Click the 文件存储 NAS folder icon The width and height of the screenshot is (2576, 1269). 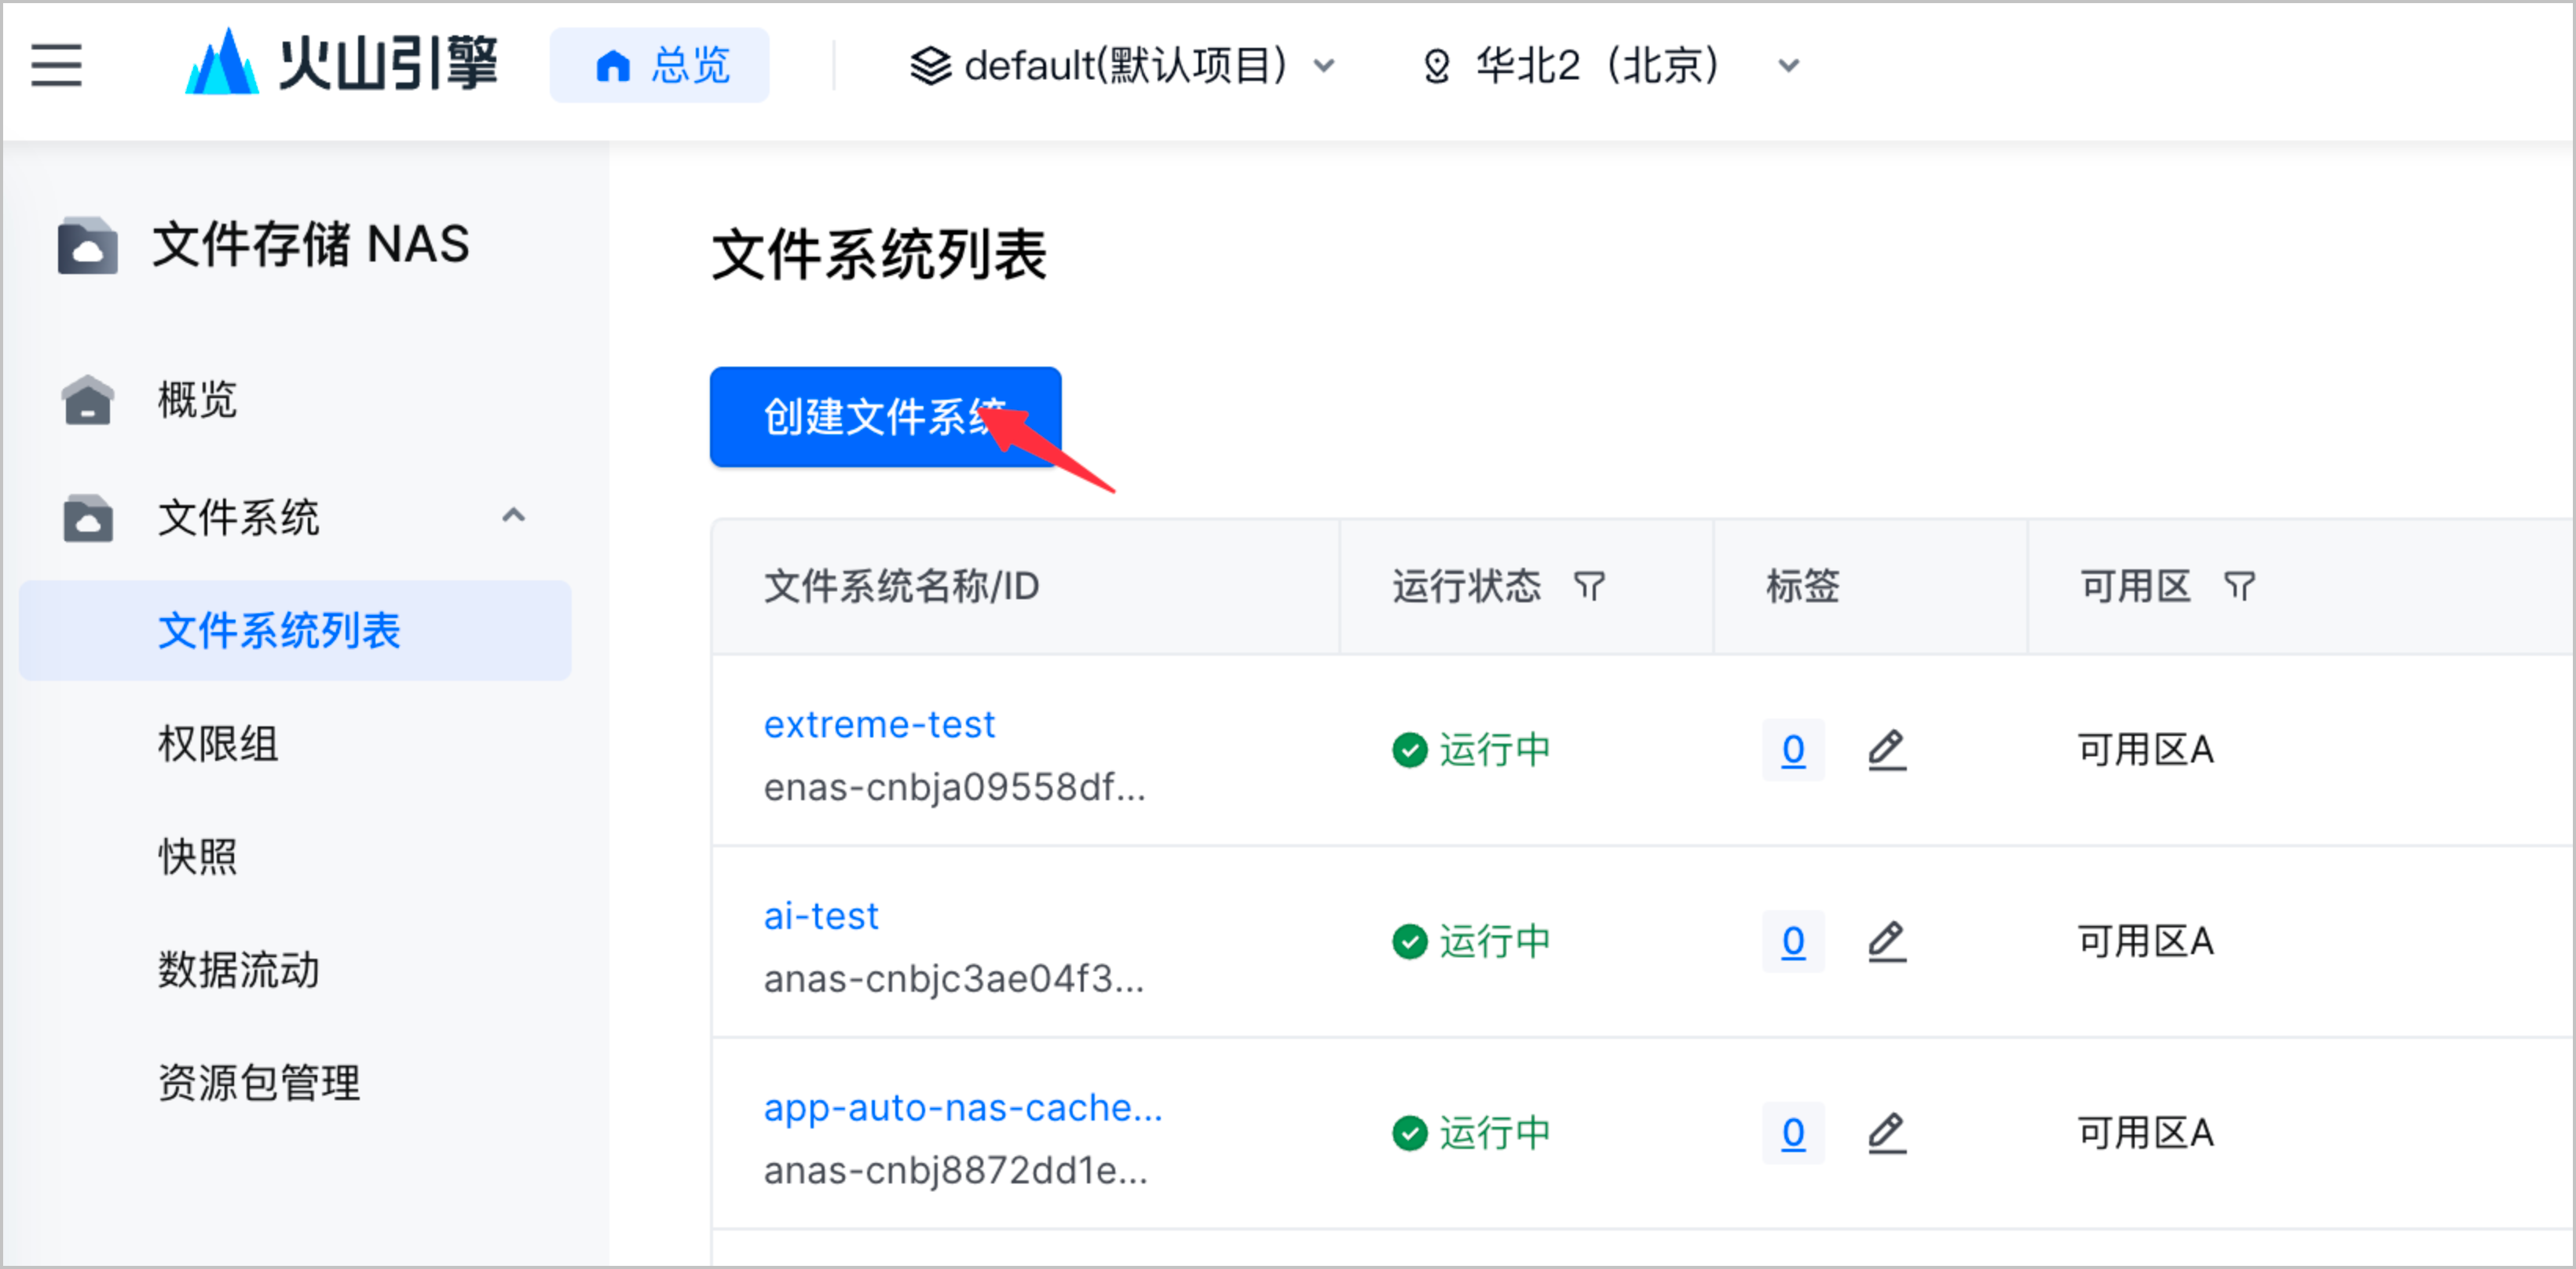[x=88, y=245]
